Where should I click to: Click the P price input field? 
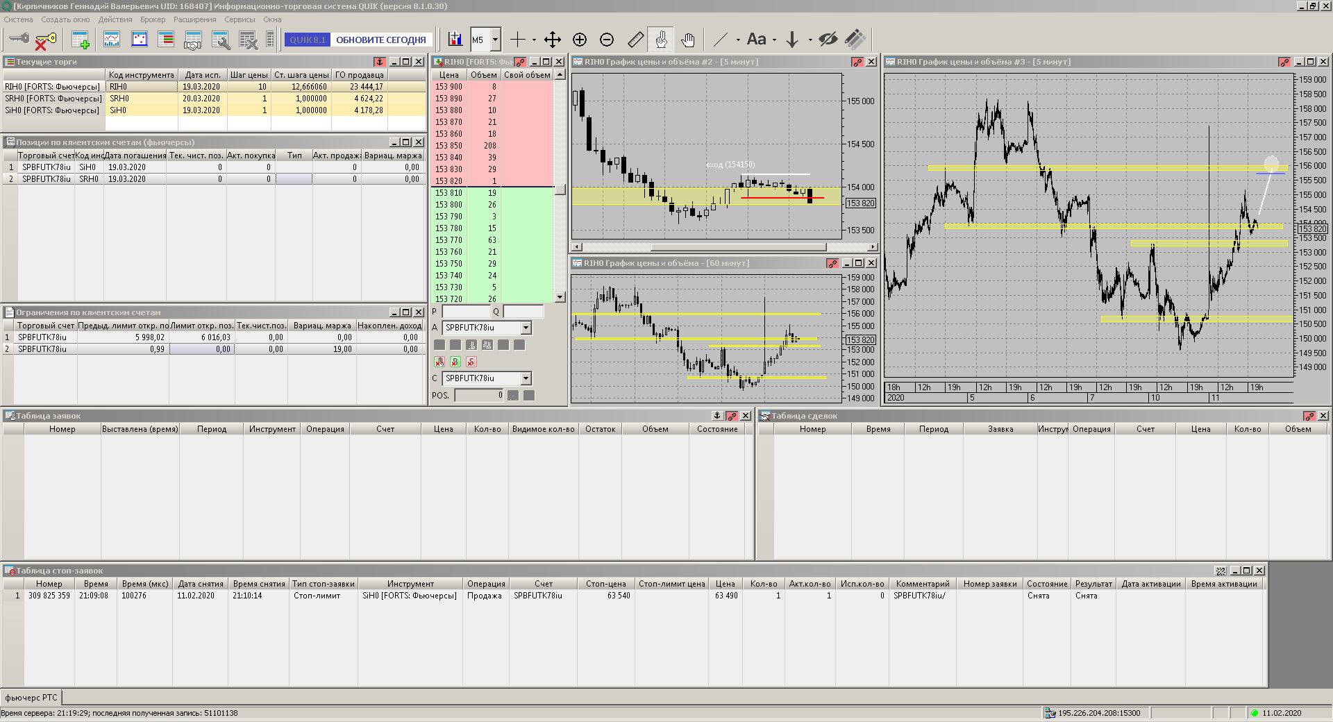point(466,312)
